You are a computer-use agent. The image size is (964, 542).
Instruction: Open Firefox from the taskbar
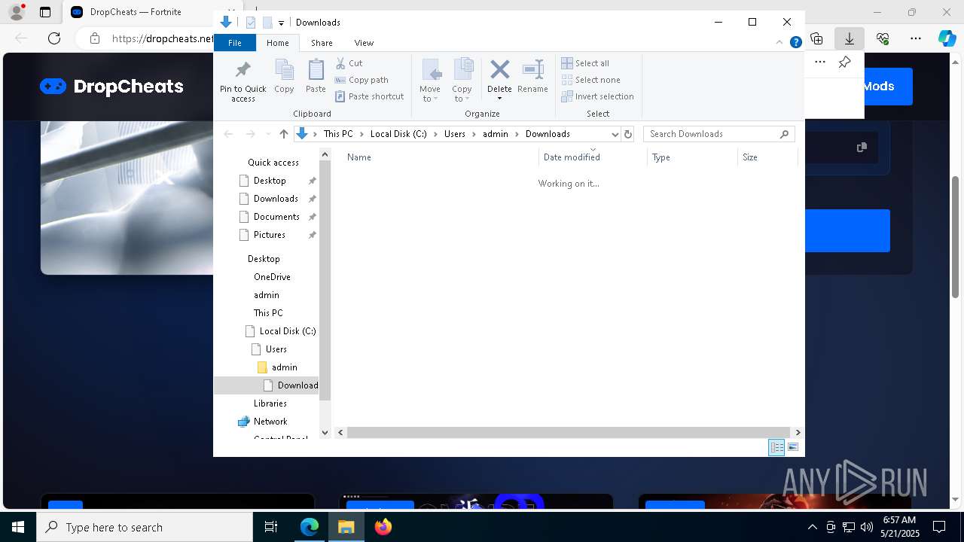(x=383, y=527)
